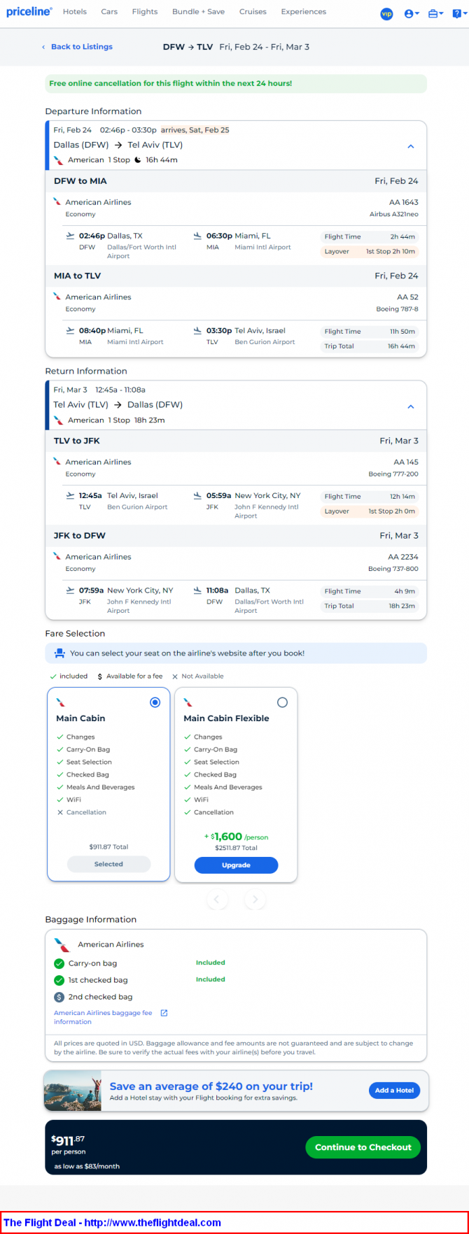Show previous fare options arrow

(x=217, y=900)
